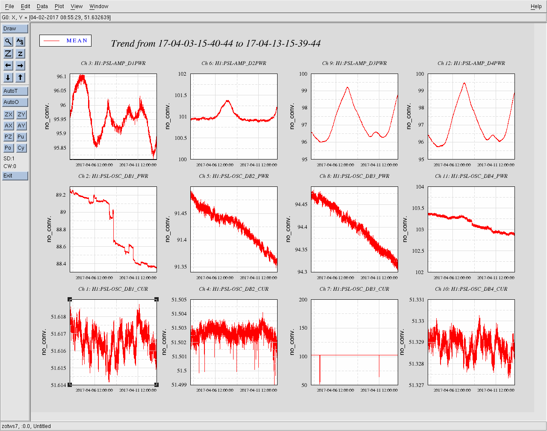
Task: Click the Ch 10: H1:PSL-OSC_DB4_CUR title
Action: pos(471,289)
